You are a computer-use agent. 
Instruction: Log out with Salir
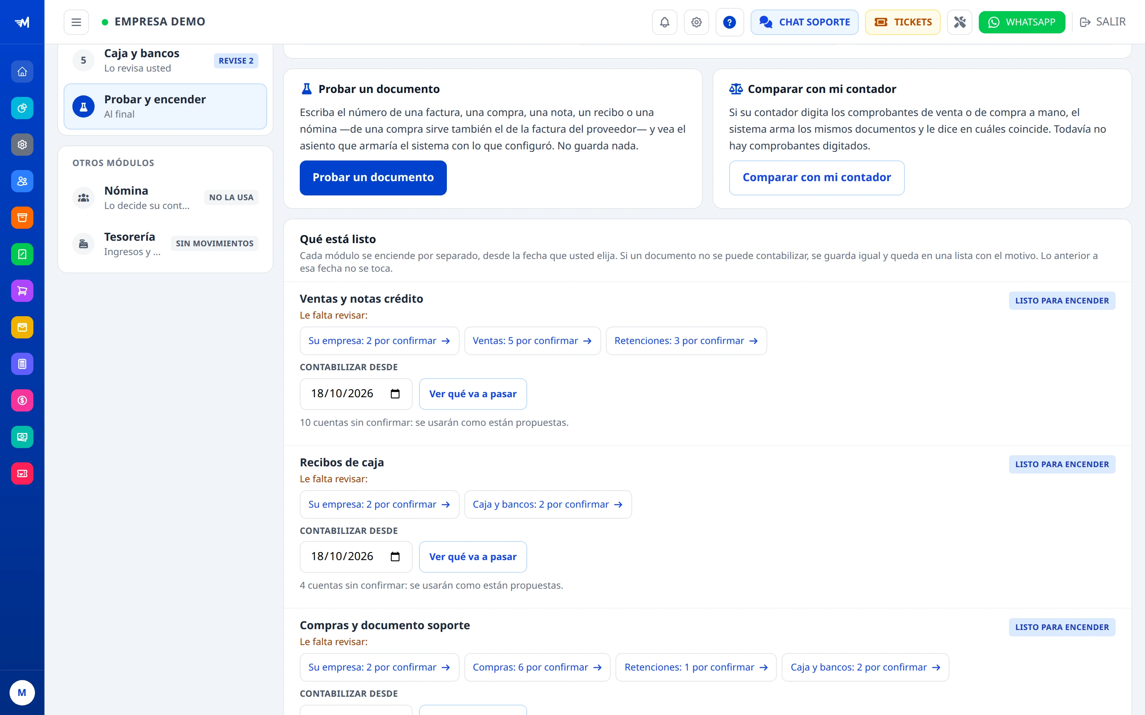point(1103,22)
